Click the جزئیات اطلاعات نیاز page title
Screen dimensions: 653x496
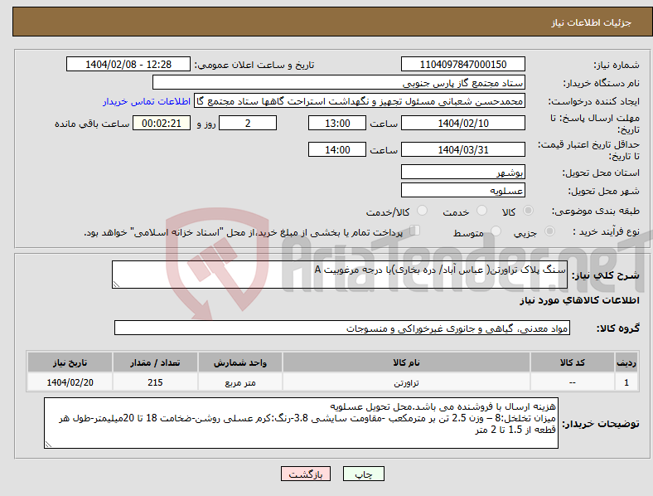coord(592,22)
